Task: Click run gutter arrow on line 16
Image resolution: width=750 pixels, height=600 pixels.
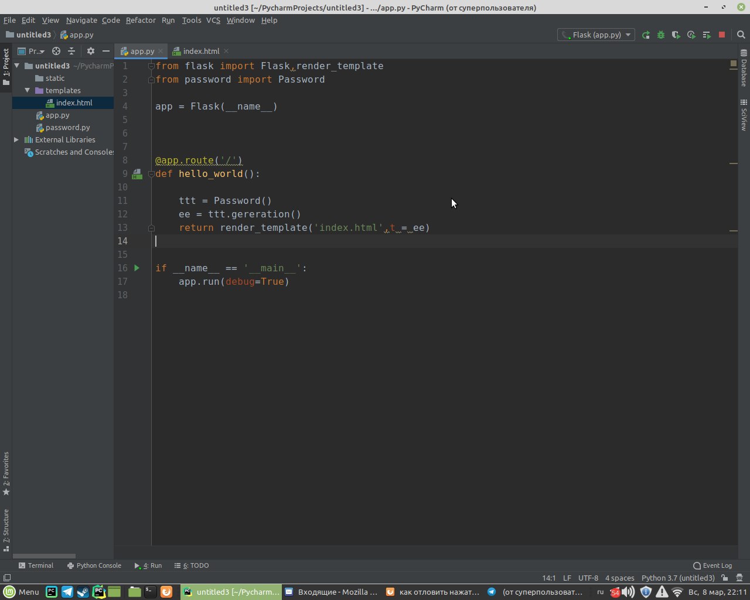Action: tap(137, 268)
